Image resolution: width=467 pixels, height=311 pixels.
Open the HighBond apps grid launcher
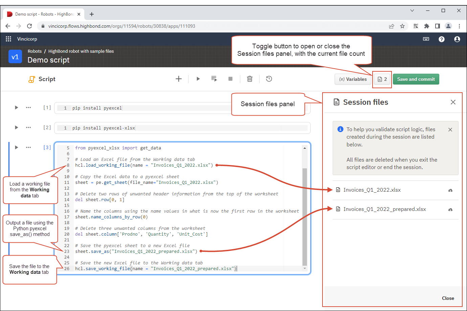[8, 39]
